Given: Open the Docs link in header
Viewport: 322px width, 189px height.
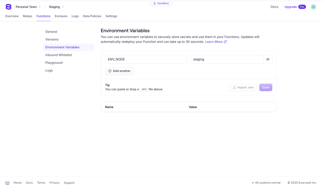Looking at the screenshot, I should (275, 7).
